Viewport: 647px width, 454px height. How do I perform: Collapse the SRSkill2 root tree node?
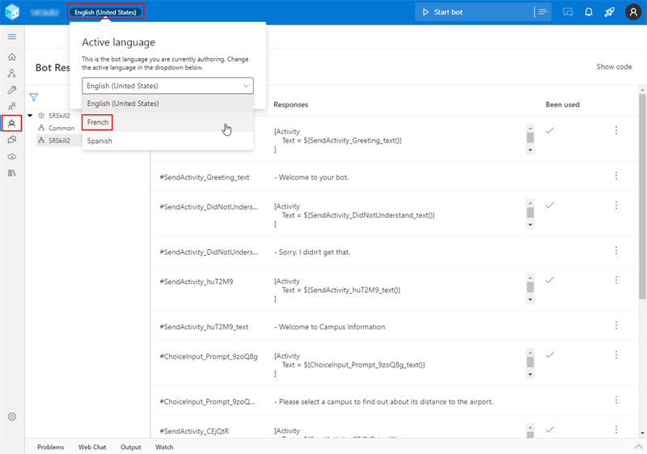click(x=30, y=116)
